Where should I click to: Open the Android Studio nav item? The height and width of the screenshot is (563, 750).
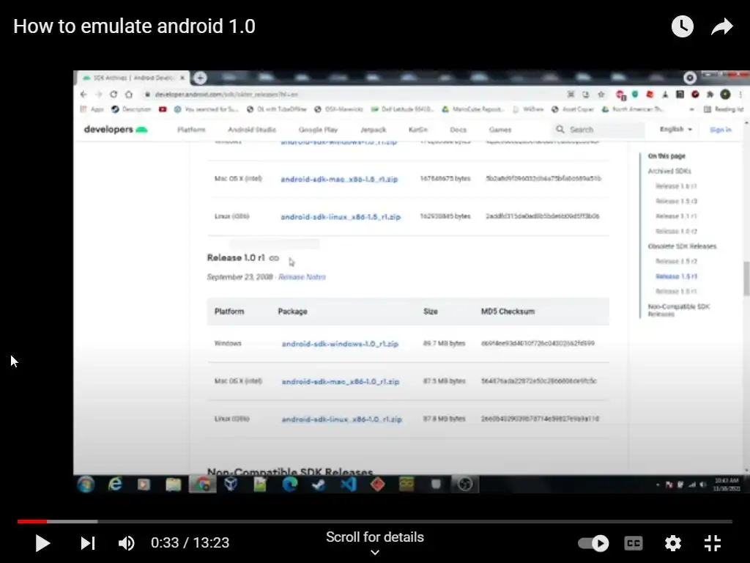252,130
